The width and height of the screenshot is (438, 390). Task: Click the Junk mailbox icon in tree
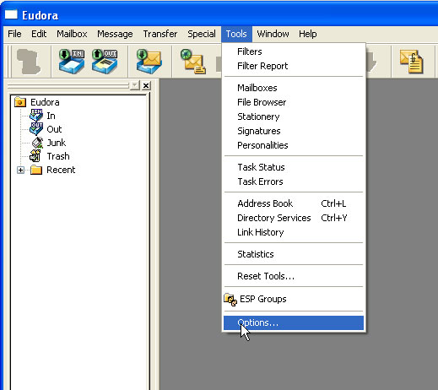(37, 143)
